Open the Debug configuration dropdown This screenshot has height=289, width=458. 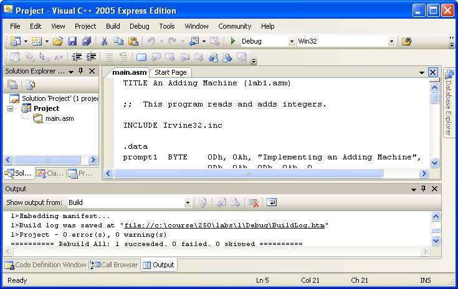tap(292, 42)
